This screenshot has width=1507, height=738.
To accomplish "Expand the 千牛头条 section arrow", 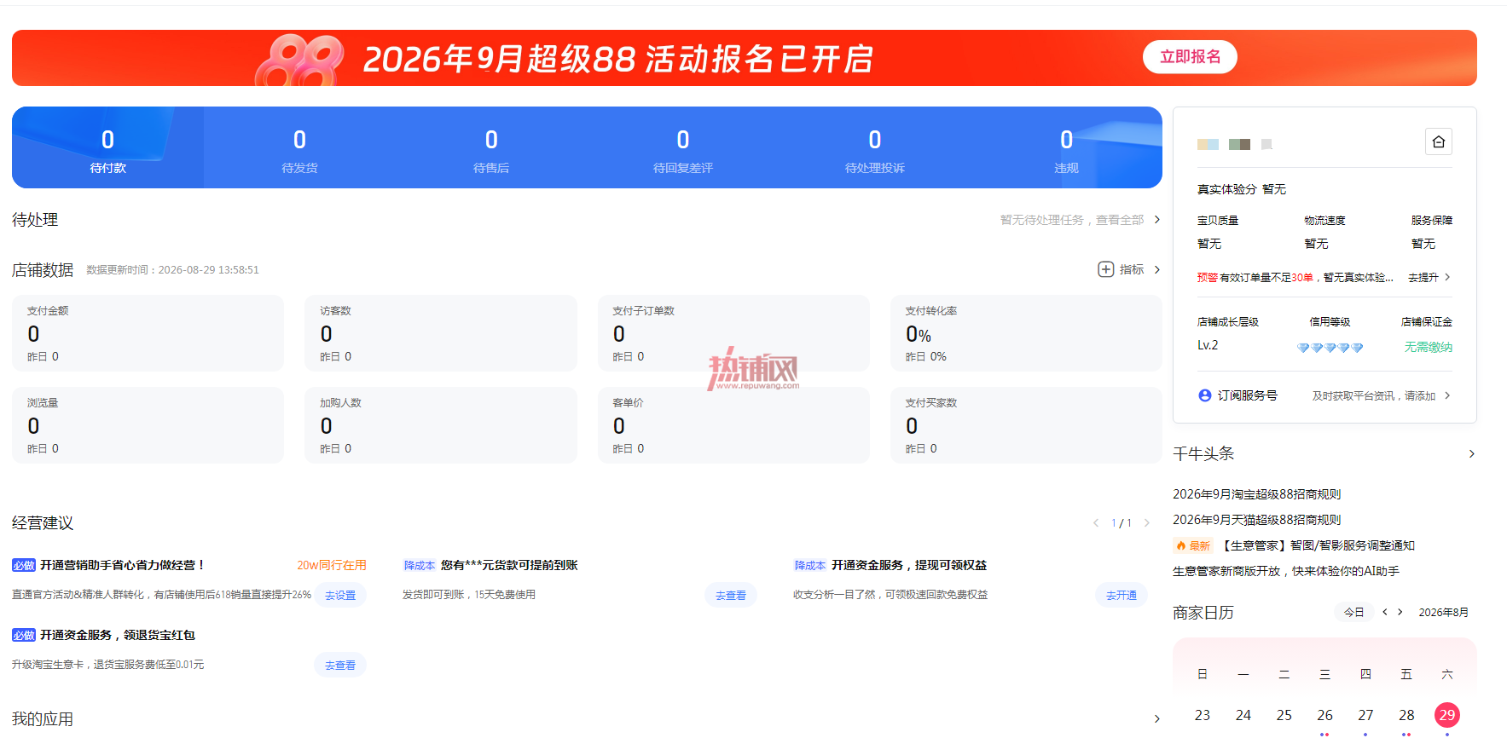I will coord(1471,454).
